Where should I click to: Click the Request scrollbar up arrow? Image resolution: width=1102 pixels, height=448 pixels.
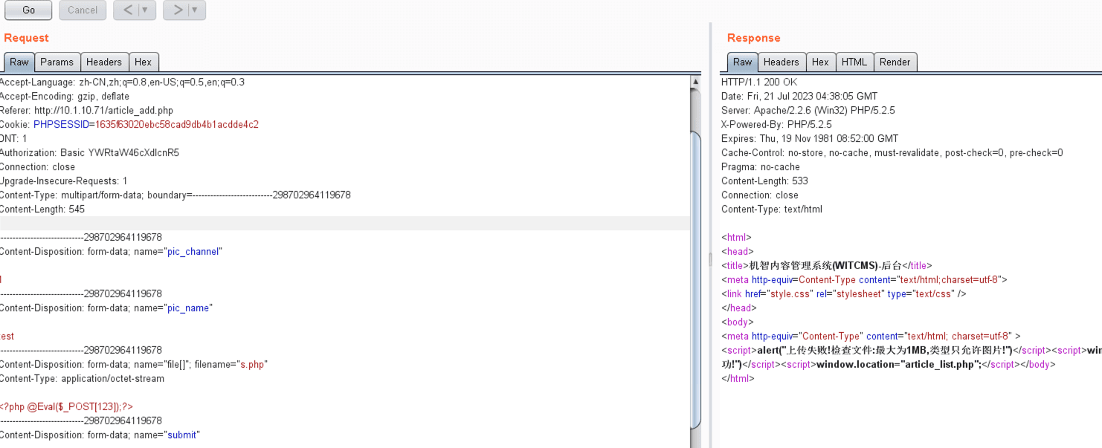(x=696, y=81)
